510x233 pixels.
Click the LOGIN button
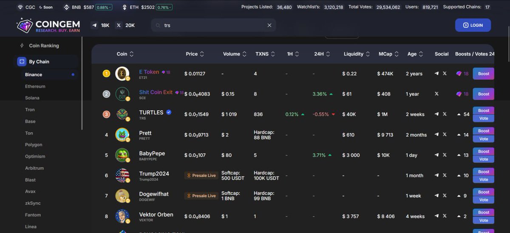pos(473,25)
